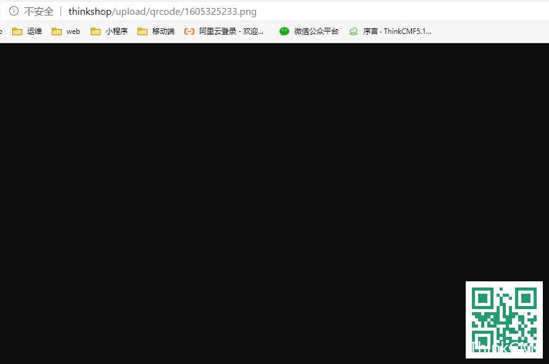Open the 运维 bookmark folder

27,31
